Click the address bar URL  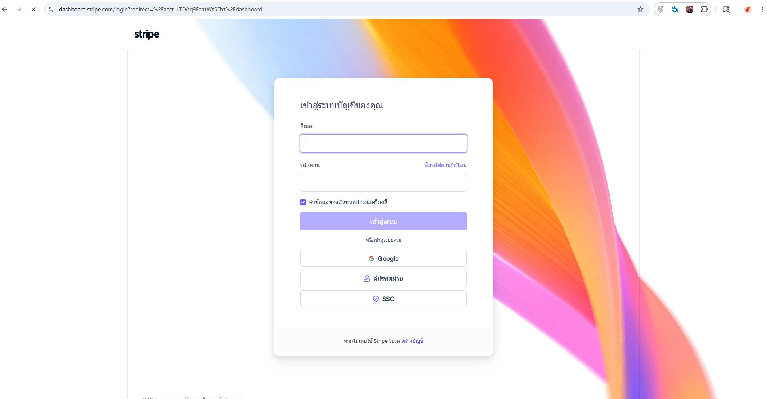tap(161, 9)
